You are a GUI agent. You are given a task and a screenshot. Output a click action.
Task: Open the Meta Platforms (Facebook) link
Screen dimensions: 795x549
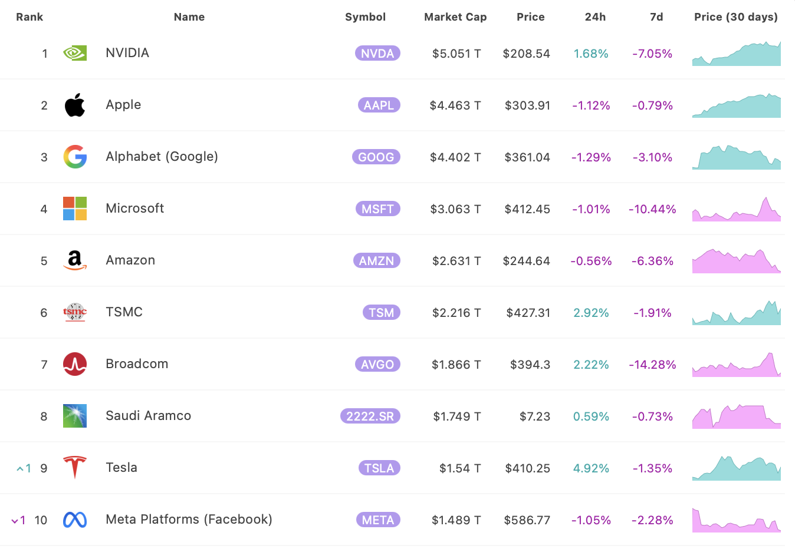click(x=189, y=520)
